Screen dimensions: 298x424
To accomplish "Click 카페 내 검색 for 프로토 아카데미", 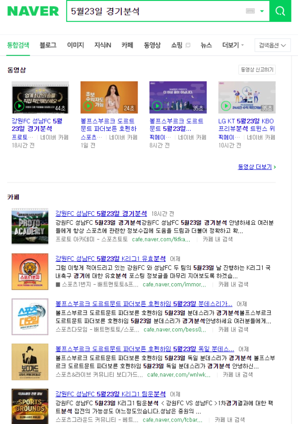I will (x=218, y=240).
